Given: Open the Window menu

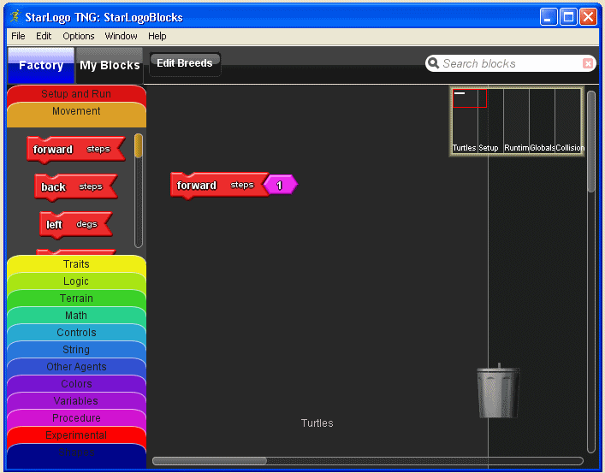Looking at the screenshot, I should pos(121,36).
